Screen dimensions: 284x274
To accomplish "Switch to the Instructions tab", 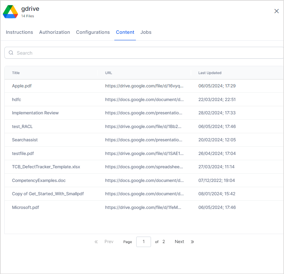I will pyautogui.click(x=19, y=32).
